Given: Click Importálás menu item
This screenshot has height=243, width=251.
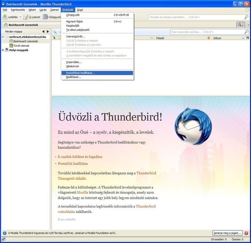Looking at the screenshot, I should (74, 62).
